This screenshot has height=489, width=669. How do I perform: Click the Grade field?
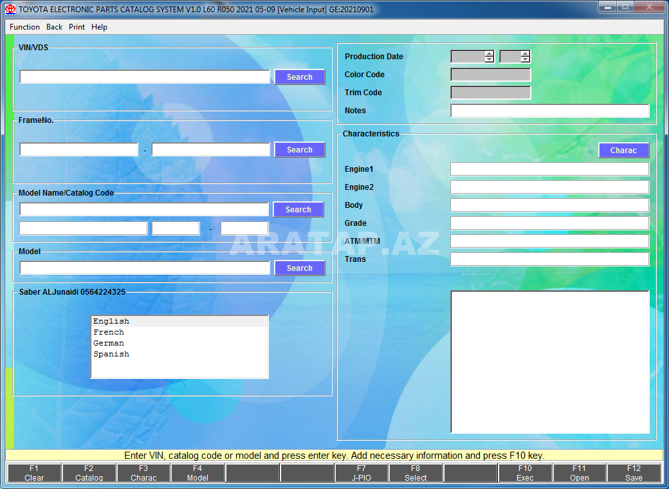coord(549,223)
